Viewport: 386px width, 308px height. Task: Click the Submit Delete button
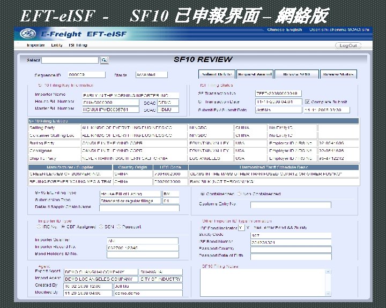pos(217,74)
